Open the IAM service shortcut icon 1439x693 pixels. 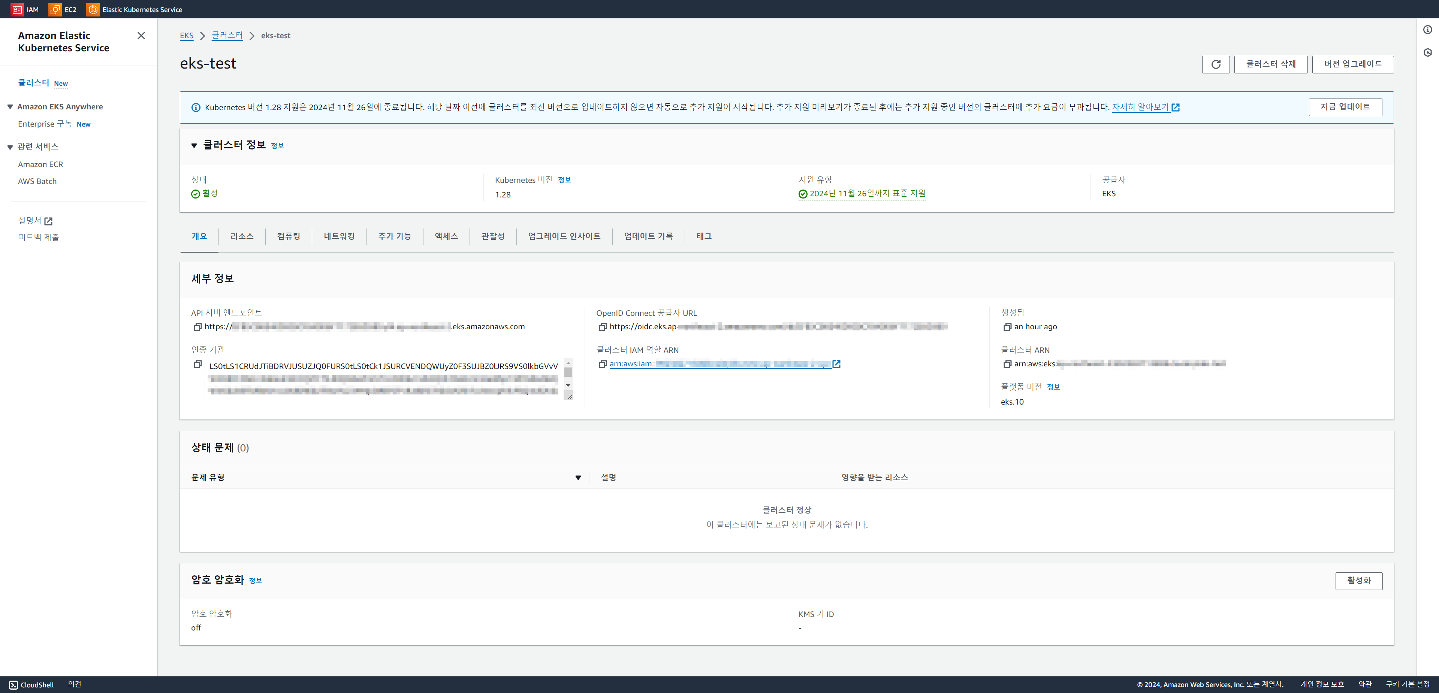click(17, 9)
